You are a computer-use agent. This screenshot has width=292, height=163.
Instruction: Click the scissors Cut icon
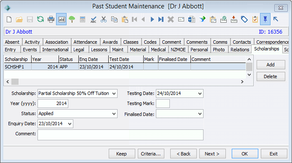[104, 19]
